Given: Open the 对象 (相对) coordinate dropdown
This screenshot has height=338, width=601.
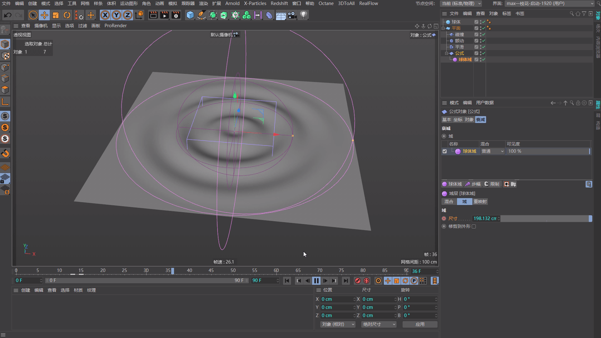Looking at the screenshot, I should click(x=337, y=324).
